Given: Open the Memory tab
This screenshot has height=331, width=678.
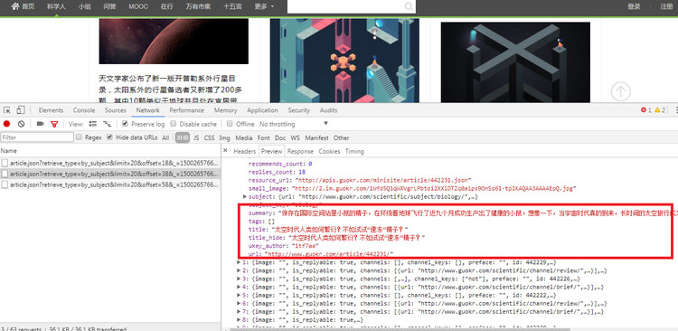Looking at the screenshot, I should [226, 110].
